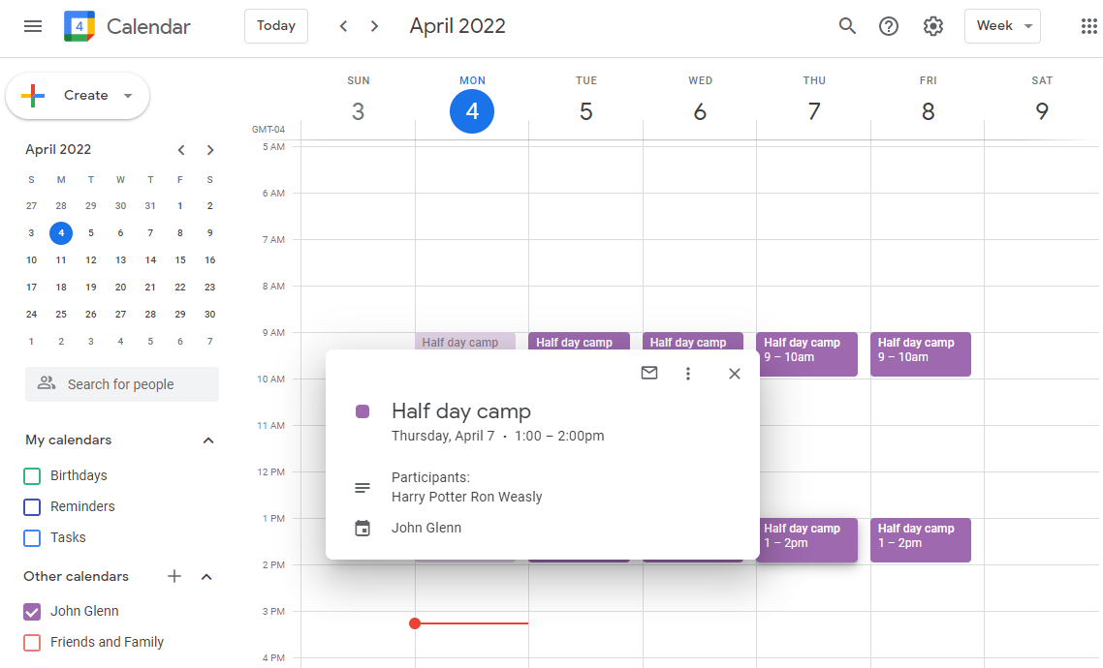Collapse the My calendars section
Viewport: 1103px width, 668px height.
[x=208, y=440]
